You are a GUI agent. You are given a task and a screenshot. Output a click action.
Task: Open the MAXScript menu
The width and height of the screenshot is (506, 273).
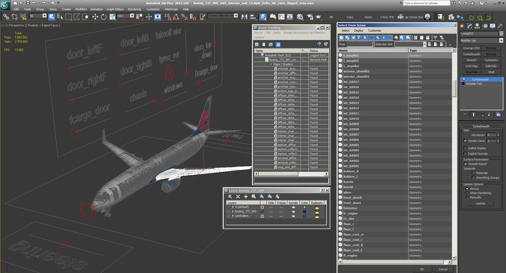pyautogui.click(x=171, y=9)
